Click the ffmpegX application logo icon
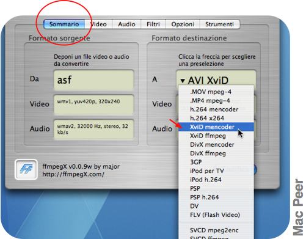 pyautogui.click(x=26, y=169)
